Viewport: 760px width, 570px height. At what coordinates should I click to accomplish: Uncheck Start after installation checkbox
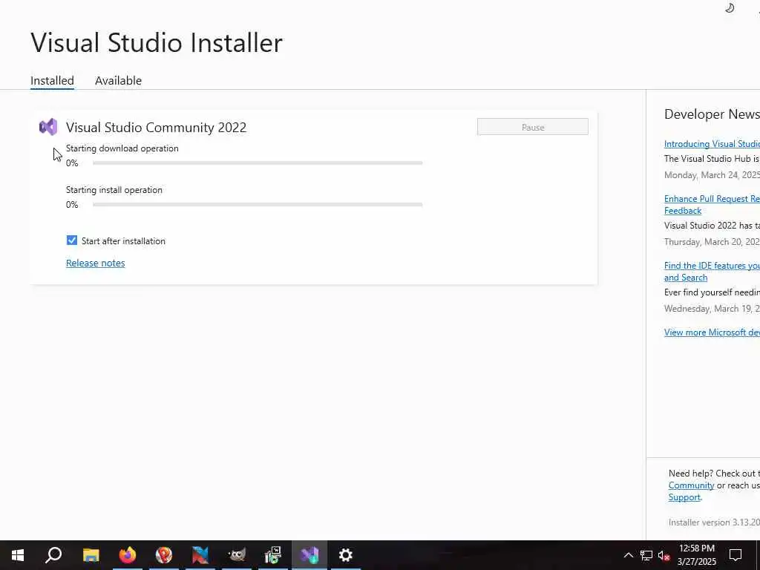(x=72, y=240)
